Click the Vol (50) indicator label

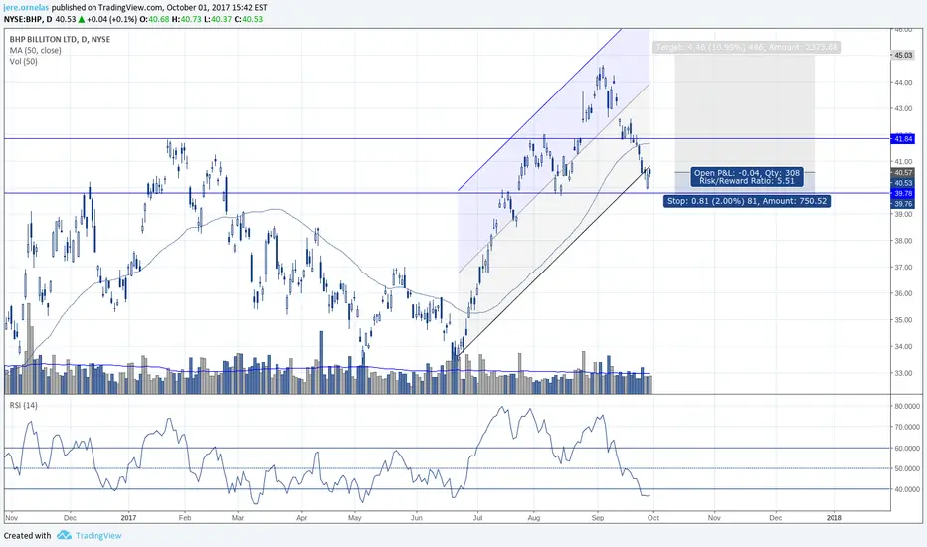23,61
